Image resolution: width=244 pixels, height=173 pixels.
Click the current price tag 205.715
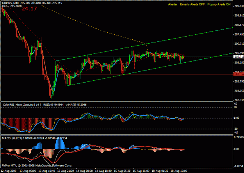239,56
